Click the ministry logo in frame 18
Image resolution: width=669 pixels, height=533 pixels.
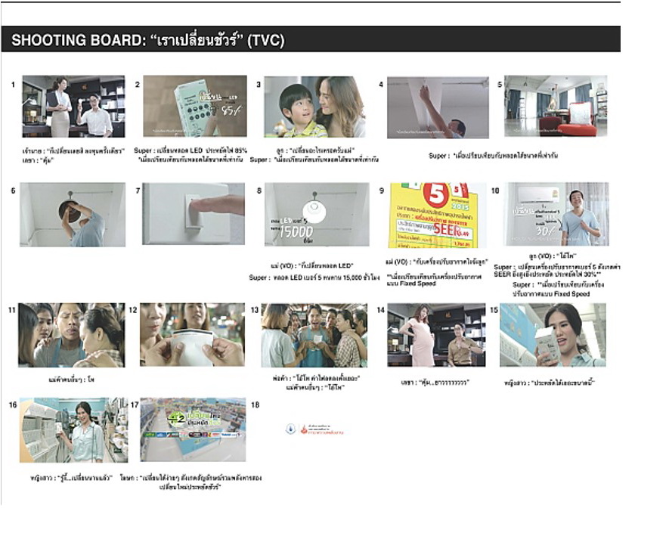[314, 429]
